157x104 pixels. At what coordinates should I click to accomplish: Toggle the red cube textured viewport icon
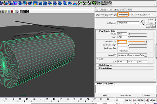(12, 11)
